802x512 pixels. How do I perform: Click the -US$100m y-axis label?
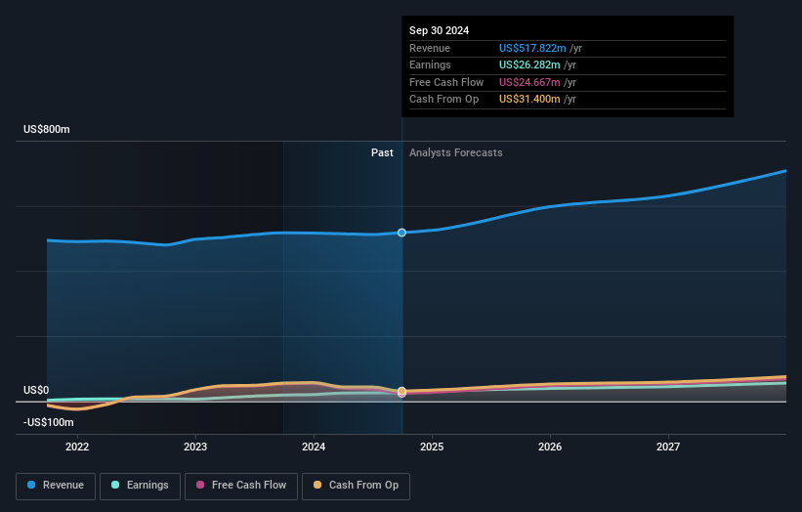(x=49, y=422)
